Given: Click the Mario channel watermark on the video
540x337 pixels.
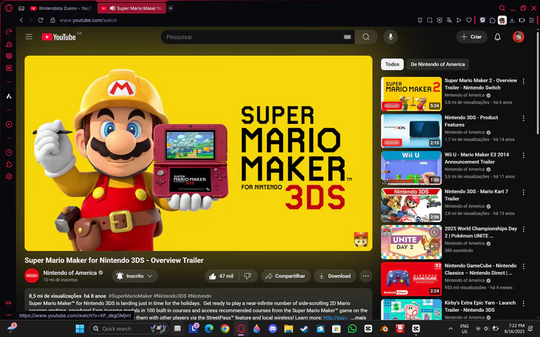Looking at the screenshot, I should 361,240.
